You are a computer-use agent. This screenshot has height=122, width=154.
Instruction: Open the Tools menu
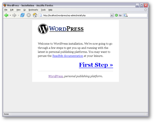click(43, 10)
